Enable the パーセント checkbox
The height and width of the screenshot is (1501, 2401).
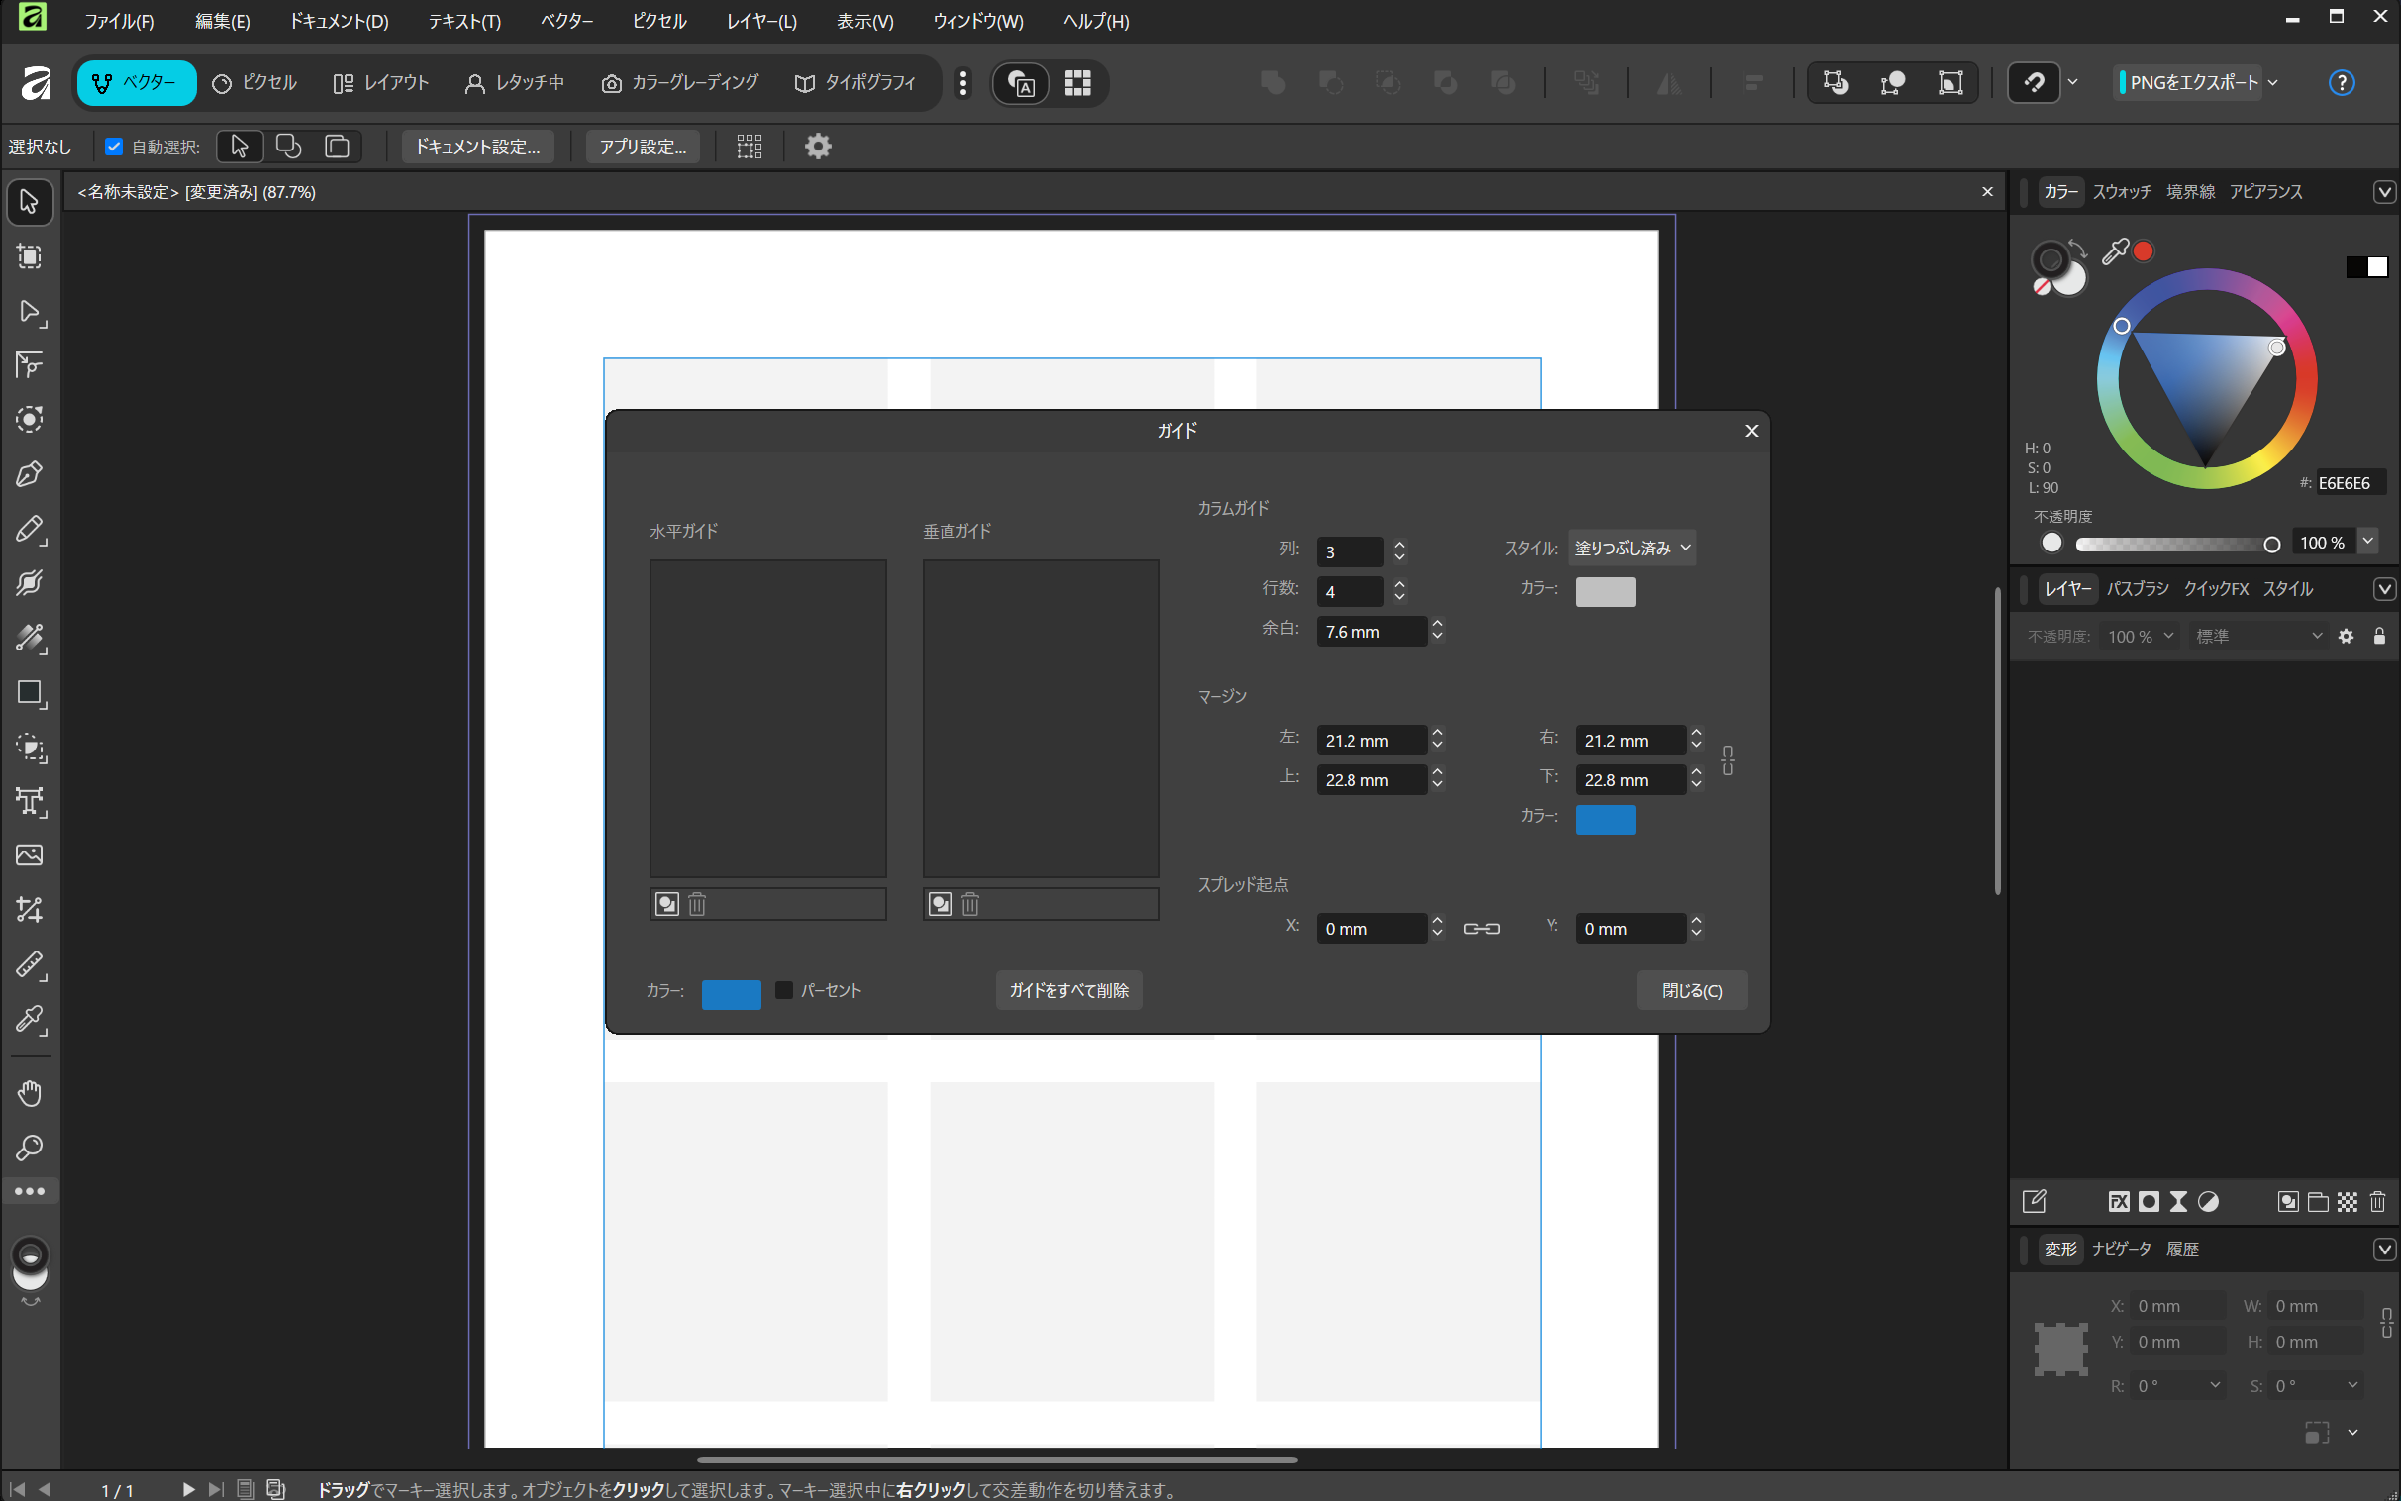784,990
